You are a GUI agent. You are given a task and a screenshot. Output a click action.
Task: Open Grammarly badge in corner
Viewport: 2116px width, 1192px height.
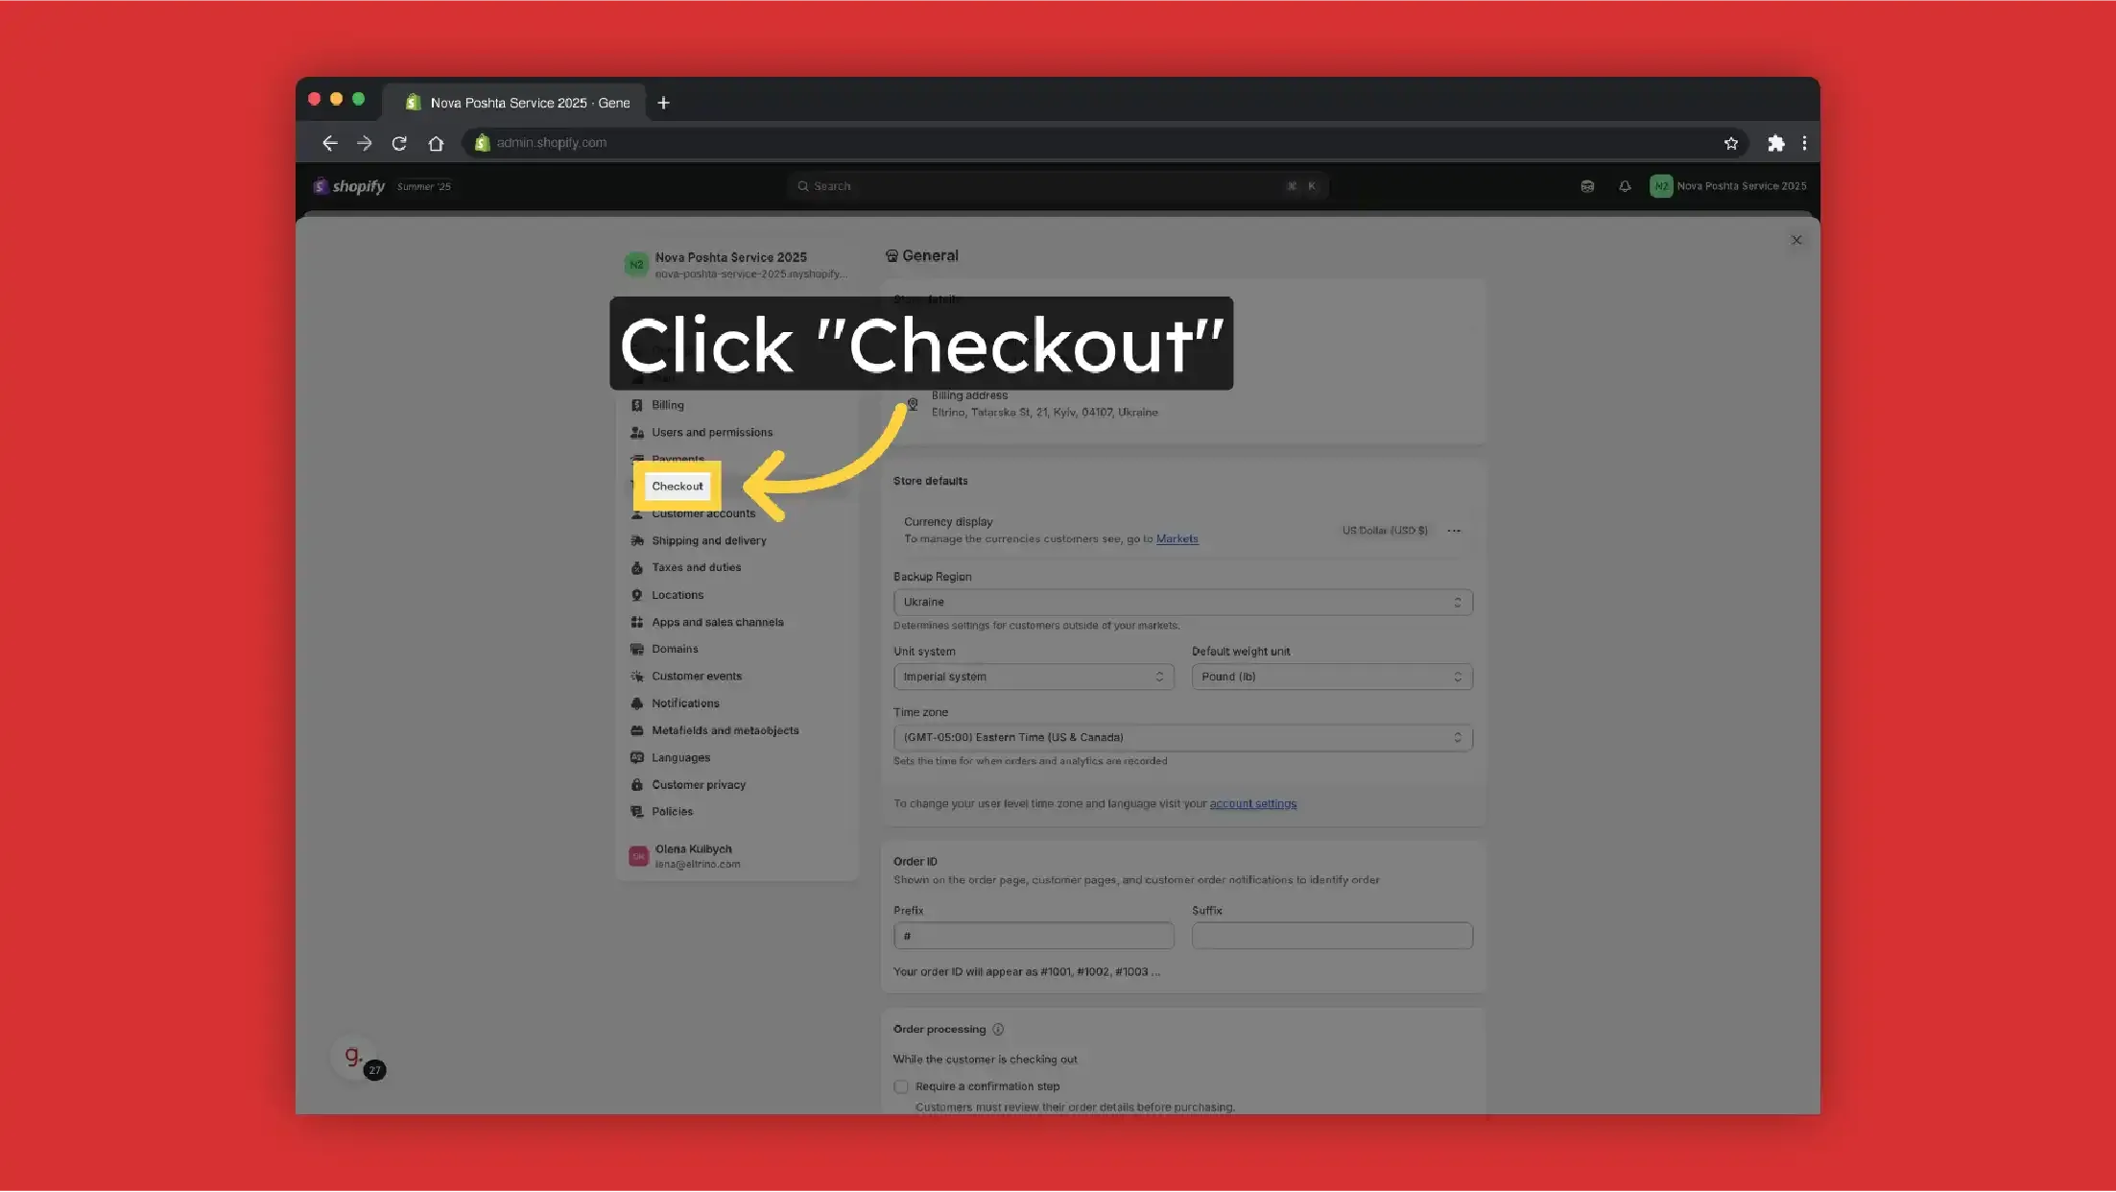[x=354, y=1056]
